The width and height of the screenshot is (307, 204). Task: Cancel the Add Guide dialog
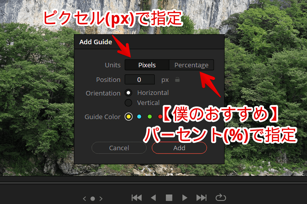(x=119, y=148)
